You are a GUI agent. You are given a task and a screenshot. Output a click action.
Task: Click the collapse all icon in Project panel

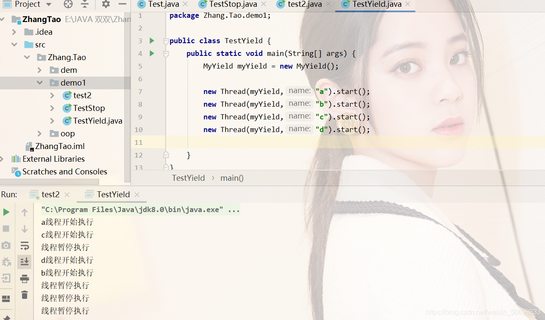coord(85,4)
